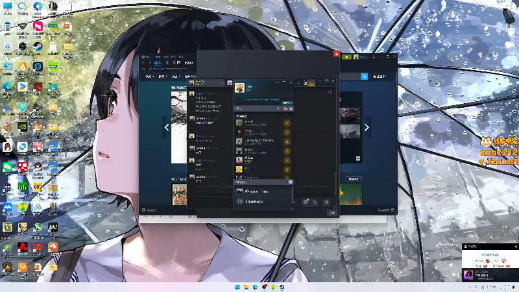Open the Store tab in Steam
This screenshot has height=292, width=519.
(x=158, y=62)
